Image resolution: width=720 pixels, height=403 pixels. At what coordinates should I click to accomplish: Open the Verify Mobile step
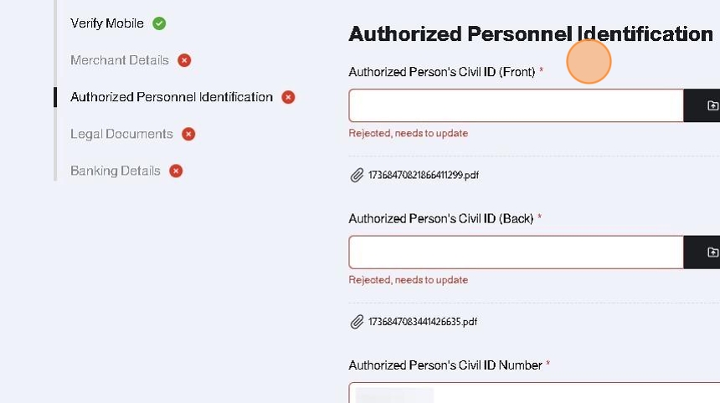(x=107, y=23)
